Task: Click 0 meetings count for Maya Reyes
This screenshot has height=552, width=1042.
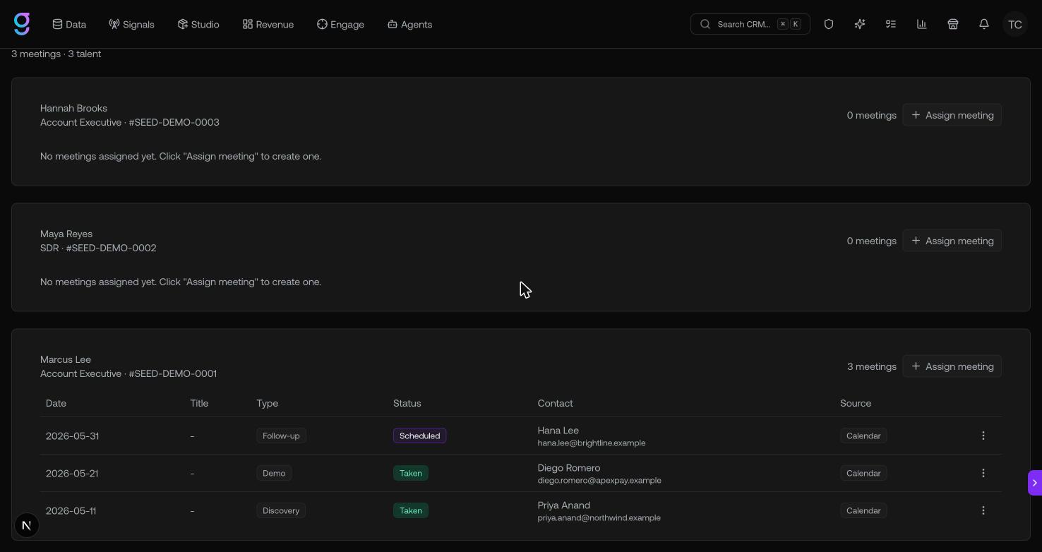Action: (871, 241)
